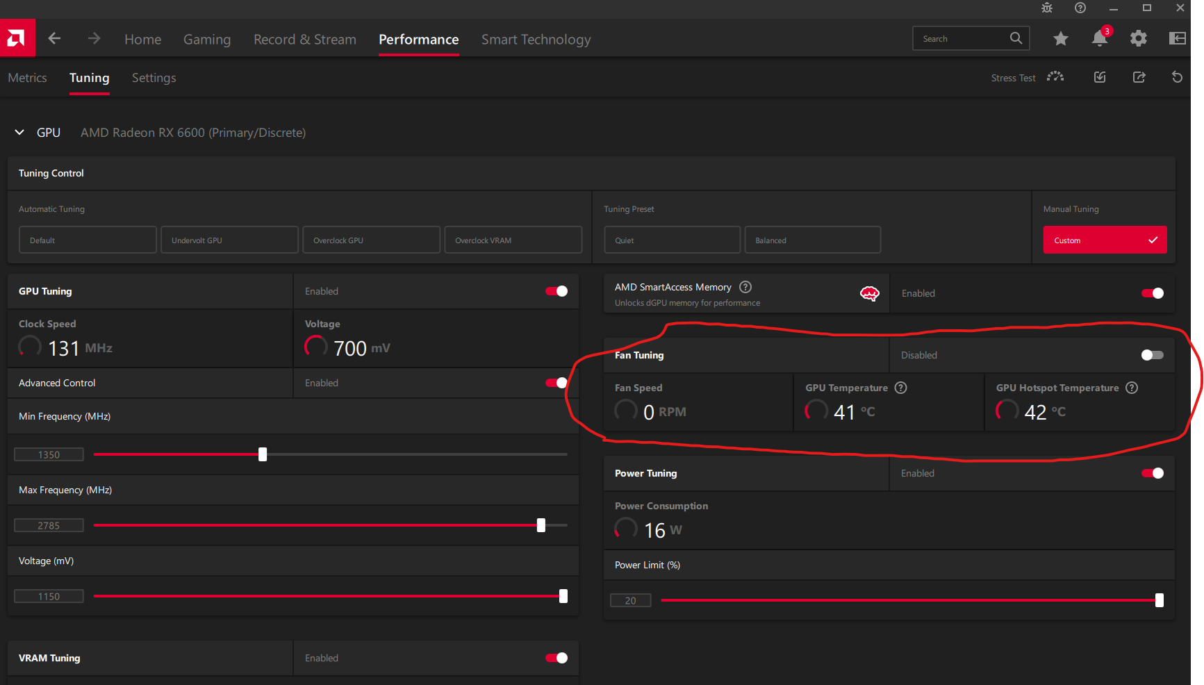The image size is (1204, 685).
Task: Choose the Quiet tuning preset
Action: [672, 240]
